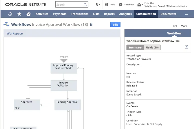The image size is (194, 129).
Task: Select the Pending Approval state
Action: (68, 105)
